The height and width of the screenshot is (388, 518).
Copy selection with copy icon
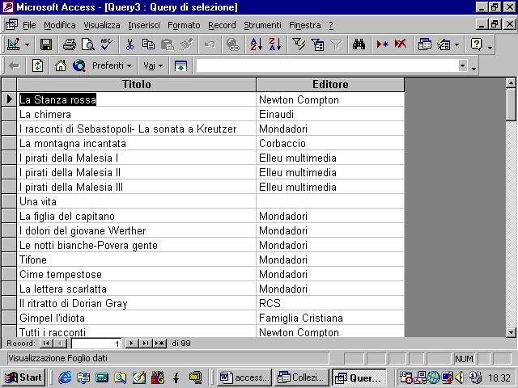tap(148, 44)
